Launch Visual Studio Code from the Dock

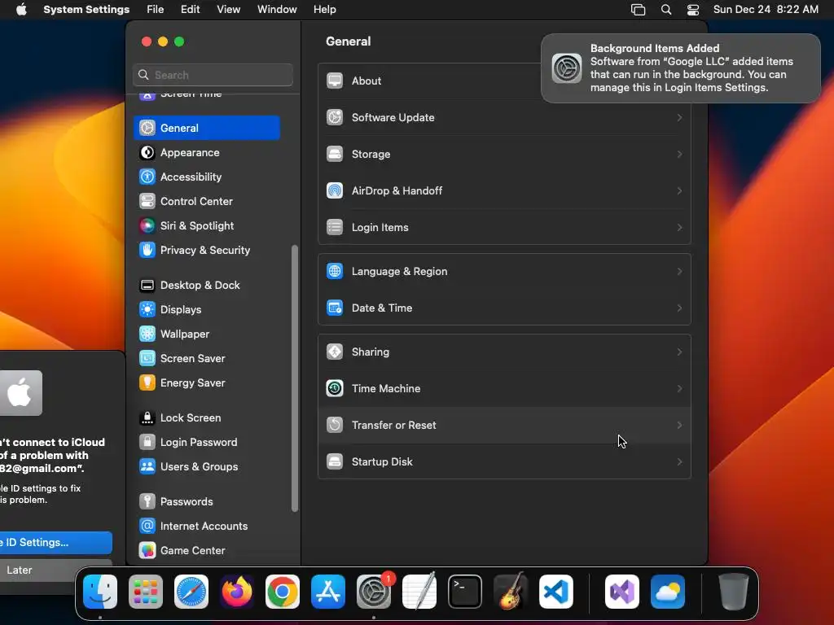pos(556,592)
